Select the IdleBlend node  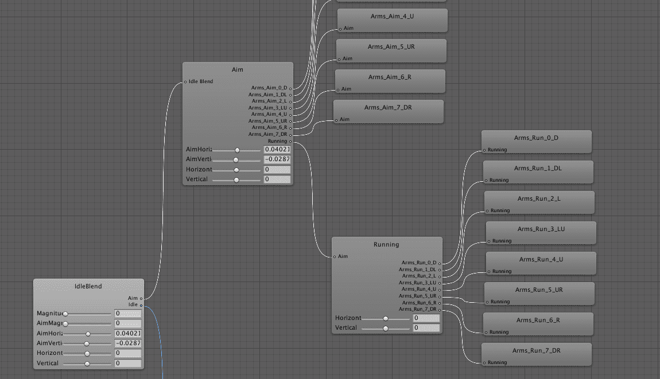[x=88, y=286]
